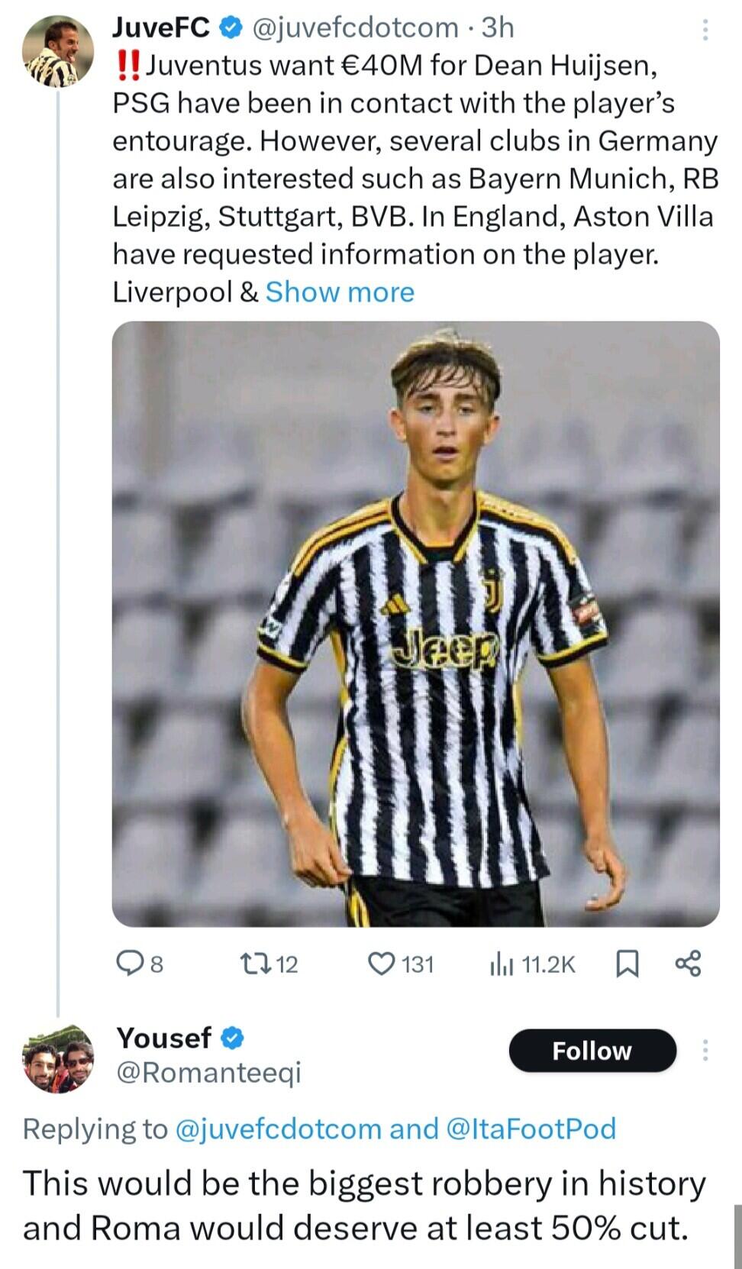Image resolution: width=742 pixels, height=1269 pixels.
Task: Open the @Romanteeqi handle
Action: pos(208,1072)
